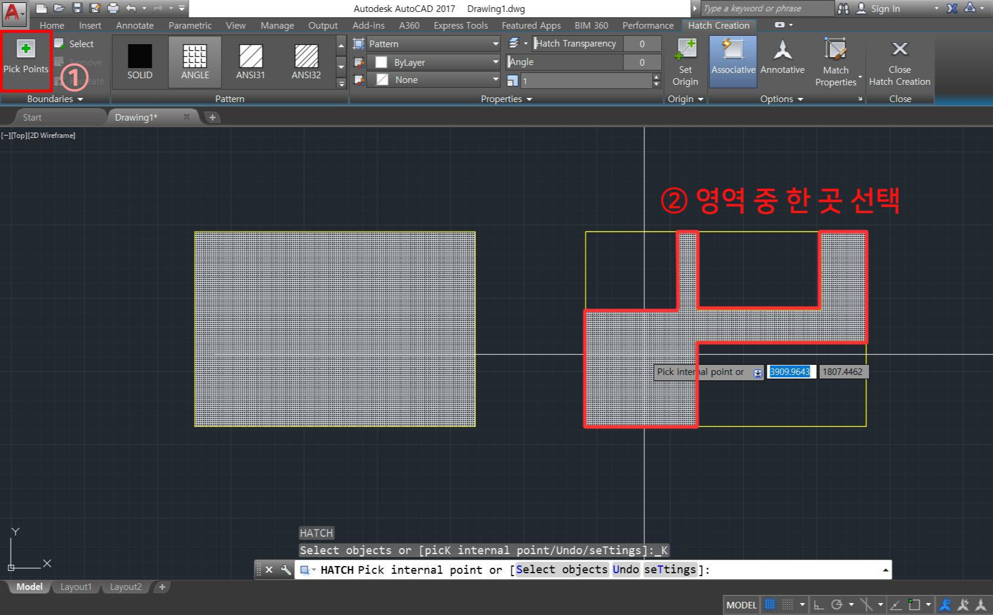Click the command line customize wrench icon
Screen dimensions: 993x615
(x=285, y=570)
